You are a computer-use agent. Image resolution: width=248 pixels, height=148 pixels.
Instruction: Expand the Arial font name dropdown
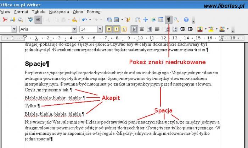pyautogui.click(x=73, y=29)
